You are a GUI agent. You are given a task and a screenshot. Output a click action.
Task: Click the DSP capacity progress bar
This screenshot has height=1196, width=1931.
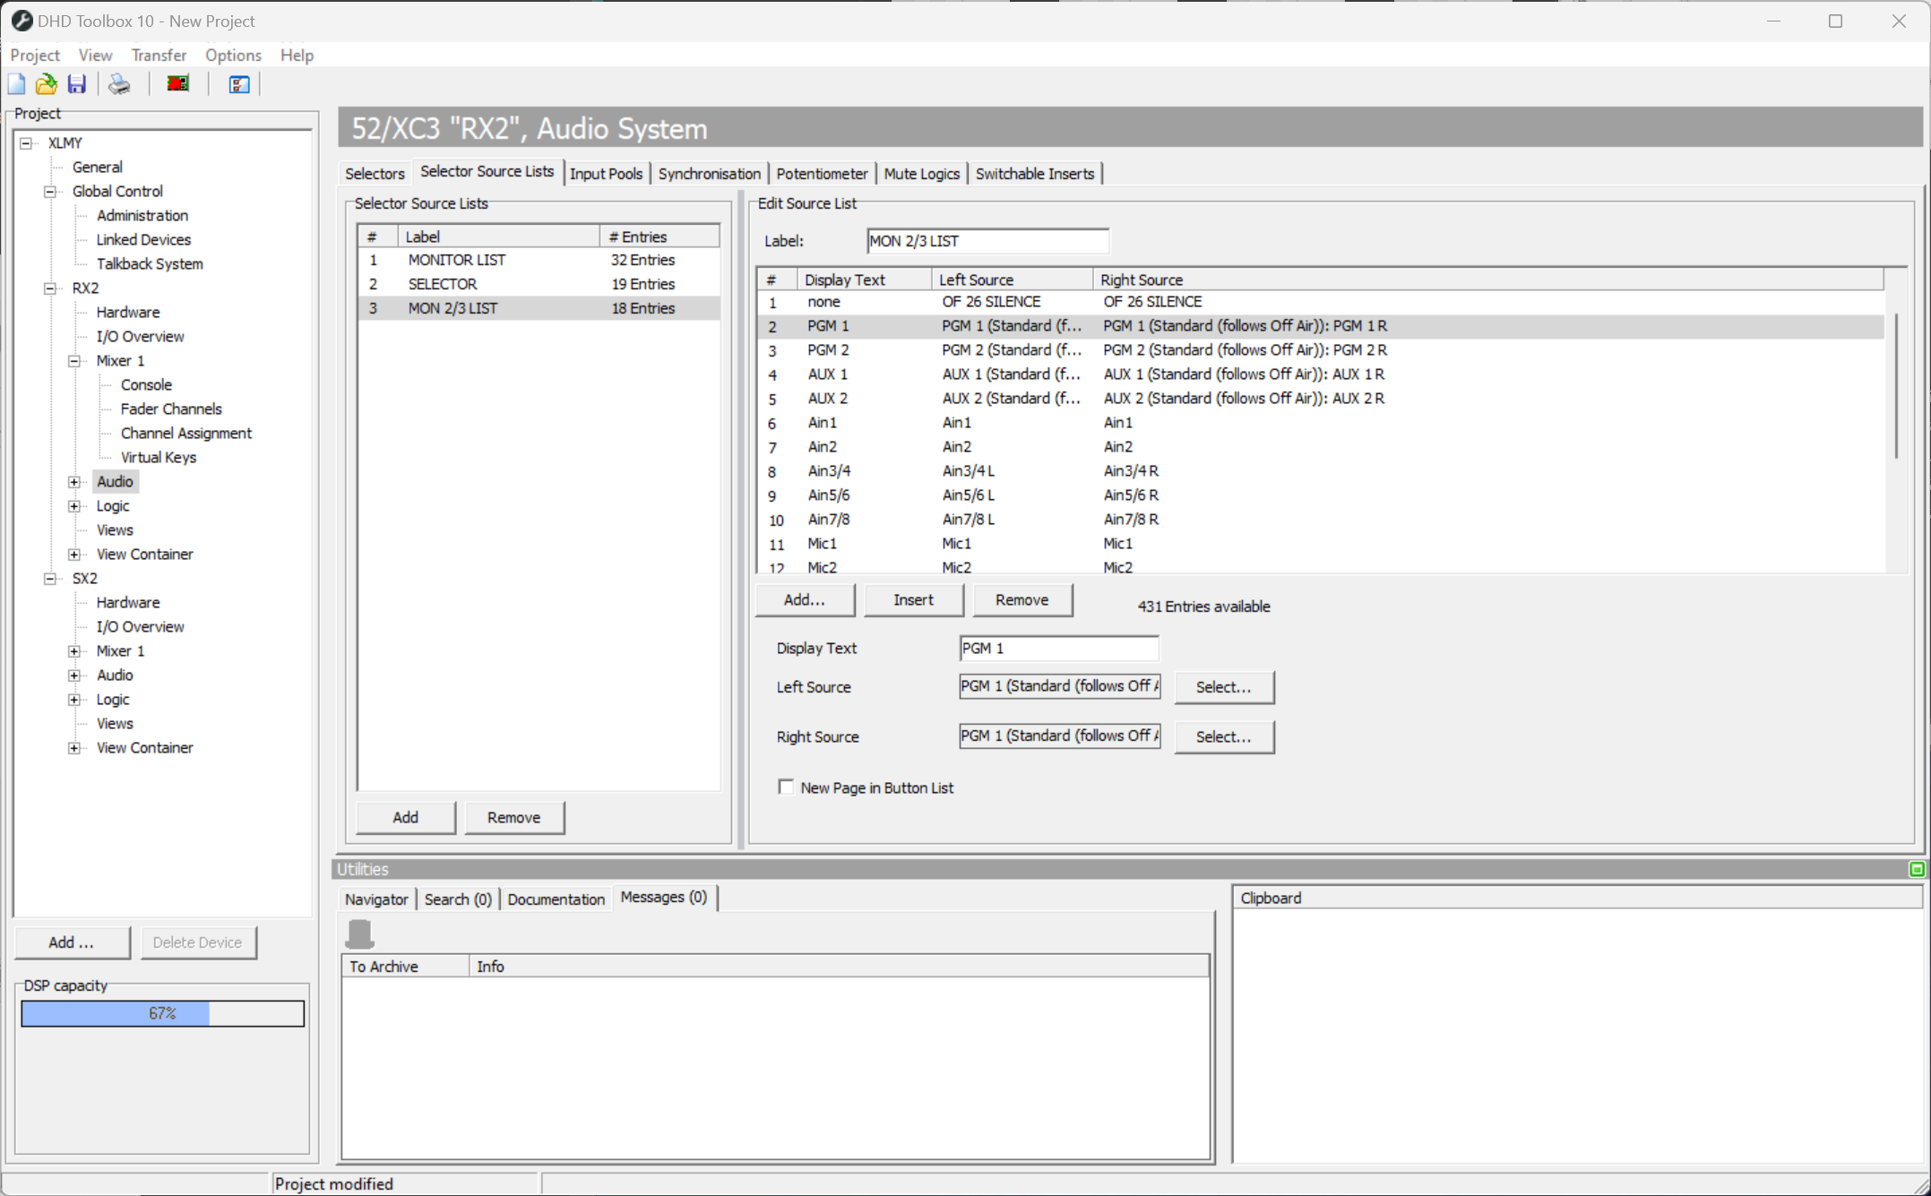[x=162, y=1013]
